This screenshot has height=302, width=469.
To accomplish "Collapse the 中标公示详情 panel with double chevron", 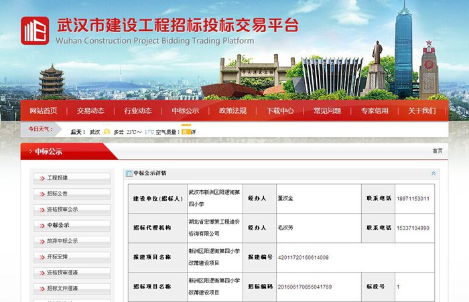I will point(433,173).
